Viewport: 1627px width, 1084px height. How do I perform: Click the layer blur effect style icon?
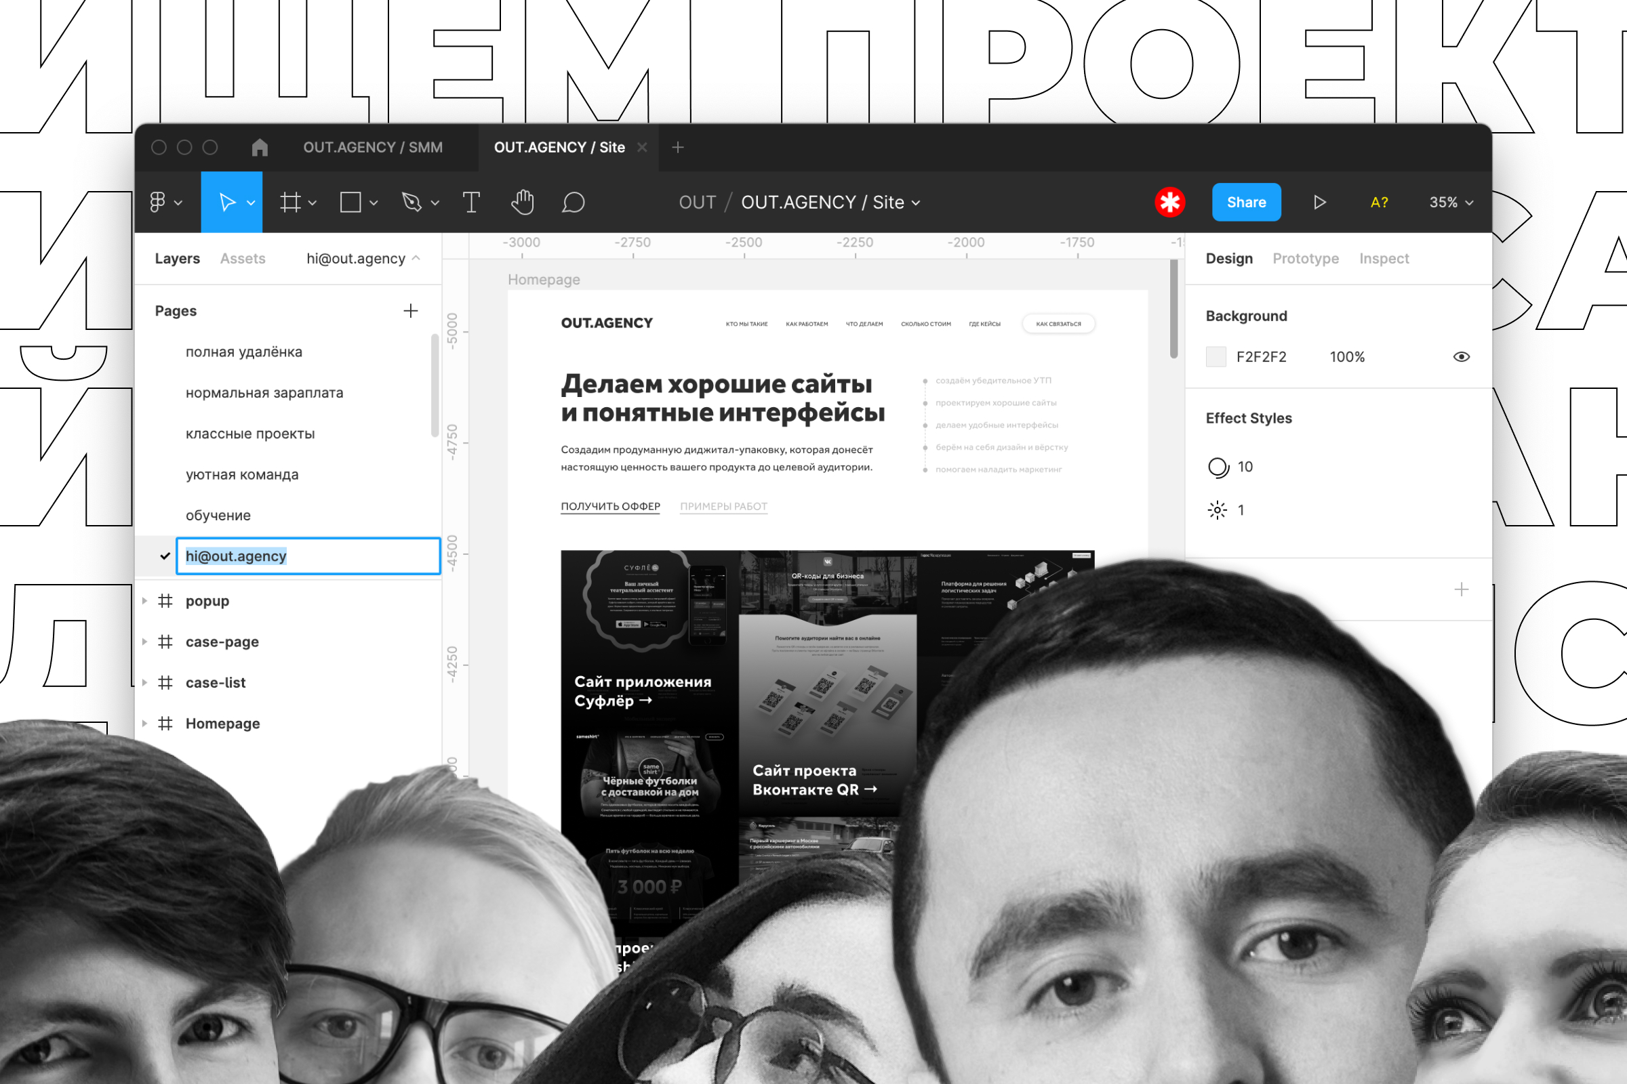(x=1217, y=510)
